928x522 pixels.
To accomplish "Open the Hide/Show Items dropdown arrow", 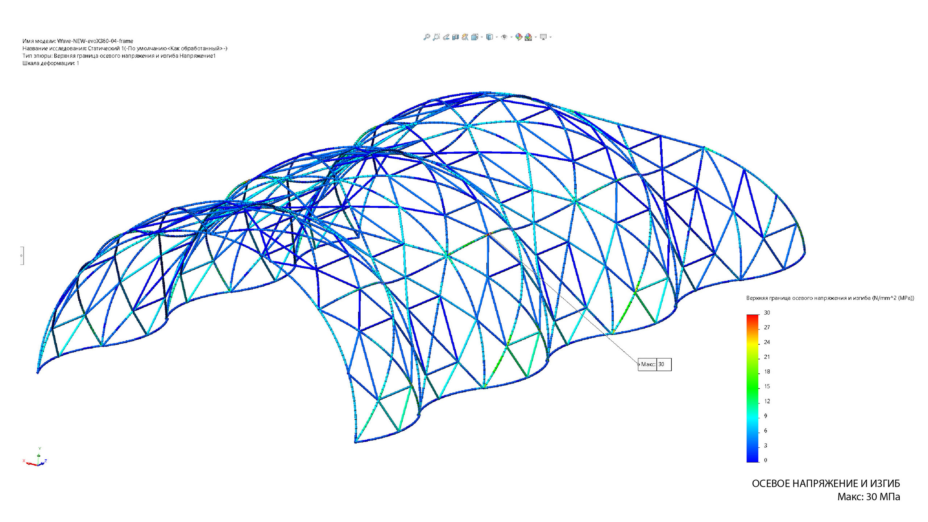I will pyautogui.click(x=511, y=37).
